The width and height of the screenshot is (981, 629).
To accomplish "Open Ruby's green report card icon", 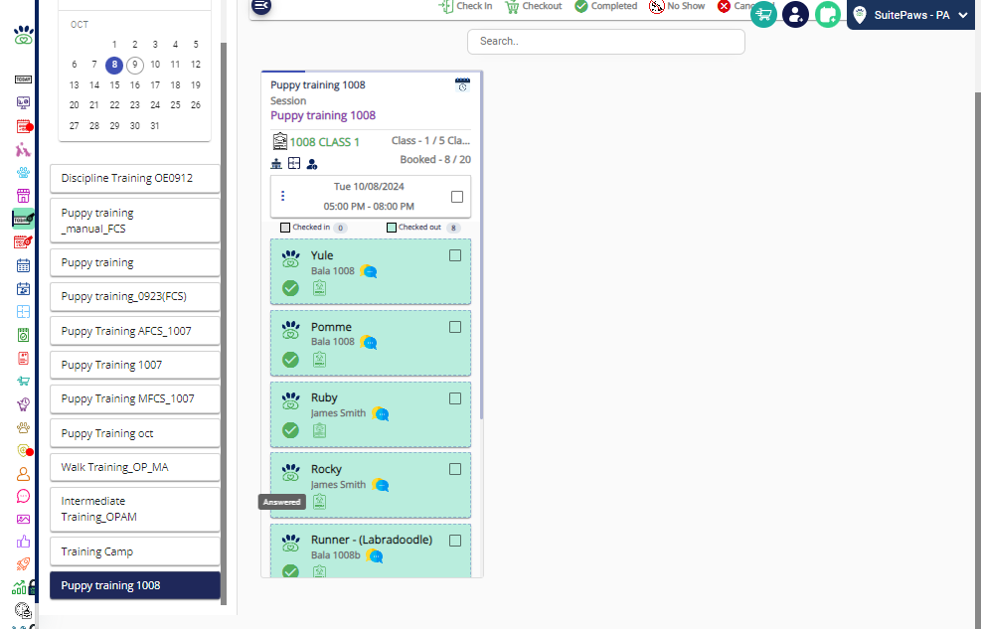I will pyautogui.click(x=320, y=430).
